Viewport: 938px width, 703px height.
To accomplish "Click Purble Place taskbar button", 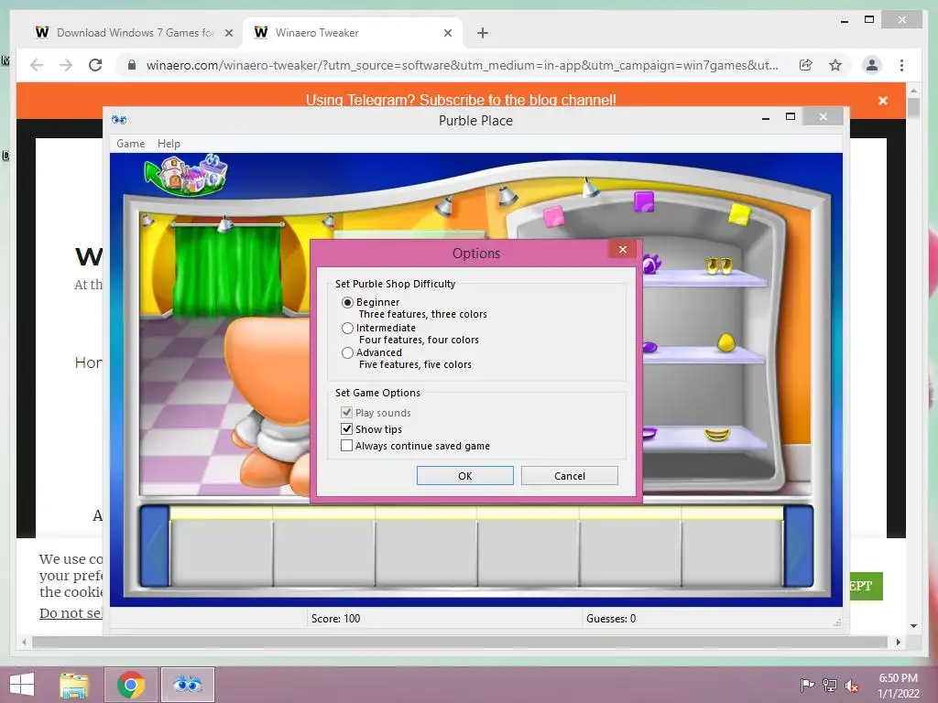I will click(187, 685).
